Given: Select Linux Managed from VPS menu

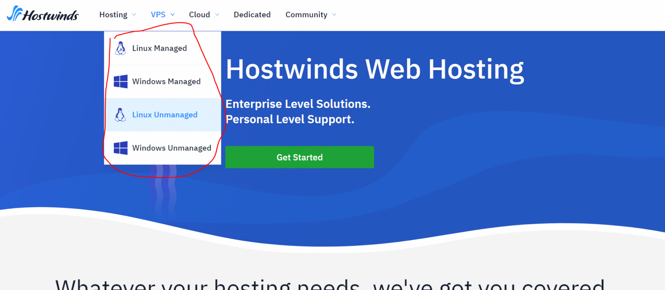Looking at the screenshot, I should click(163, 48).
